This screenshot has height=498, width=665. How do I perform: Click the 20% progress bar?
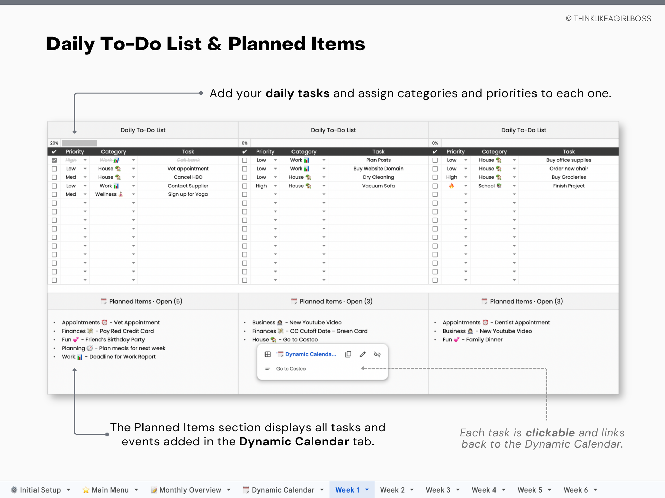79,143
